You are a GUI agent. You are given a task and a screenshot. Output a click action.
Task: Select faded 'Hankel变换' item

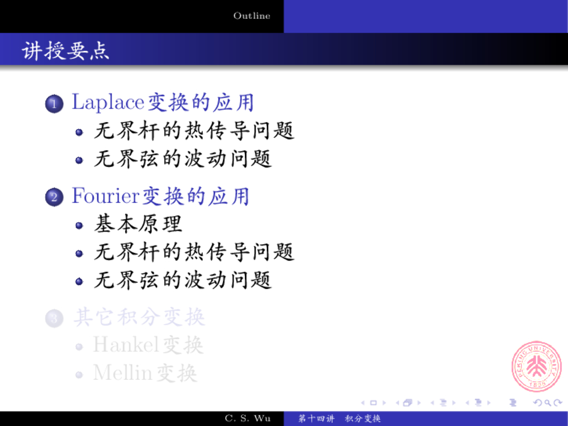coord(148,345)
